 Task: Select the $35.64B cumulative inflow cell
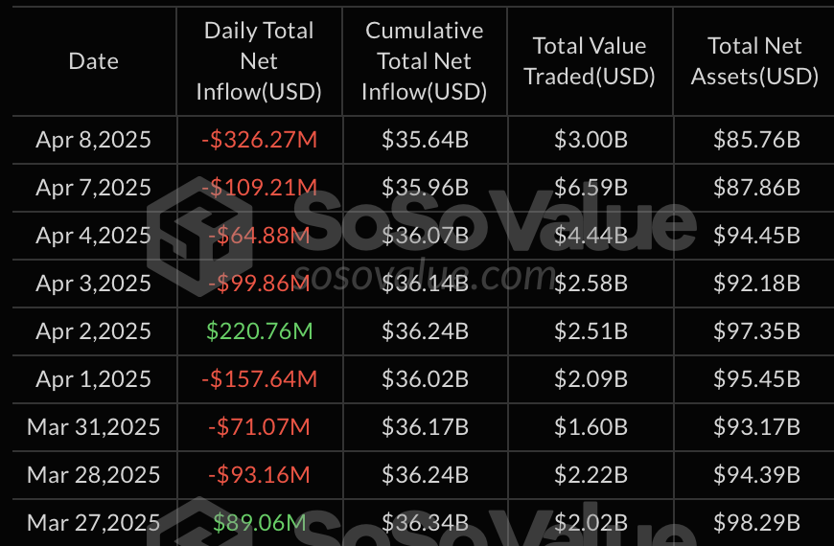(425, 140)
